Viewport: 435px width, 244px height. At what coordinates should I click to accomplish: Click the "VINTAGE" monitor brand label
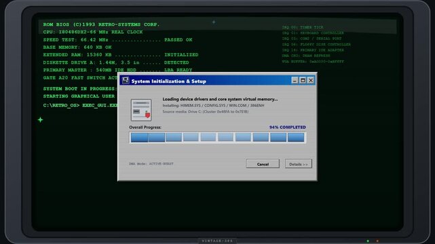[x=217, y=241]
